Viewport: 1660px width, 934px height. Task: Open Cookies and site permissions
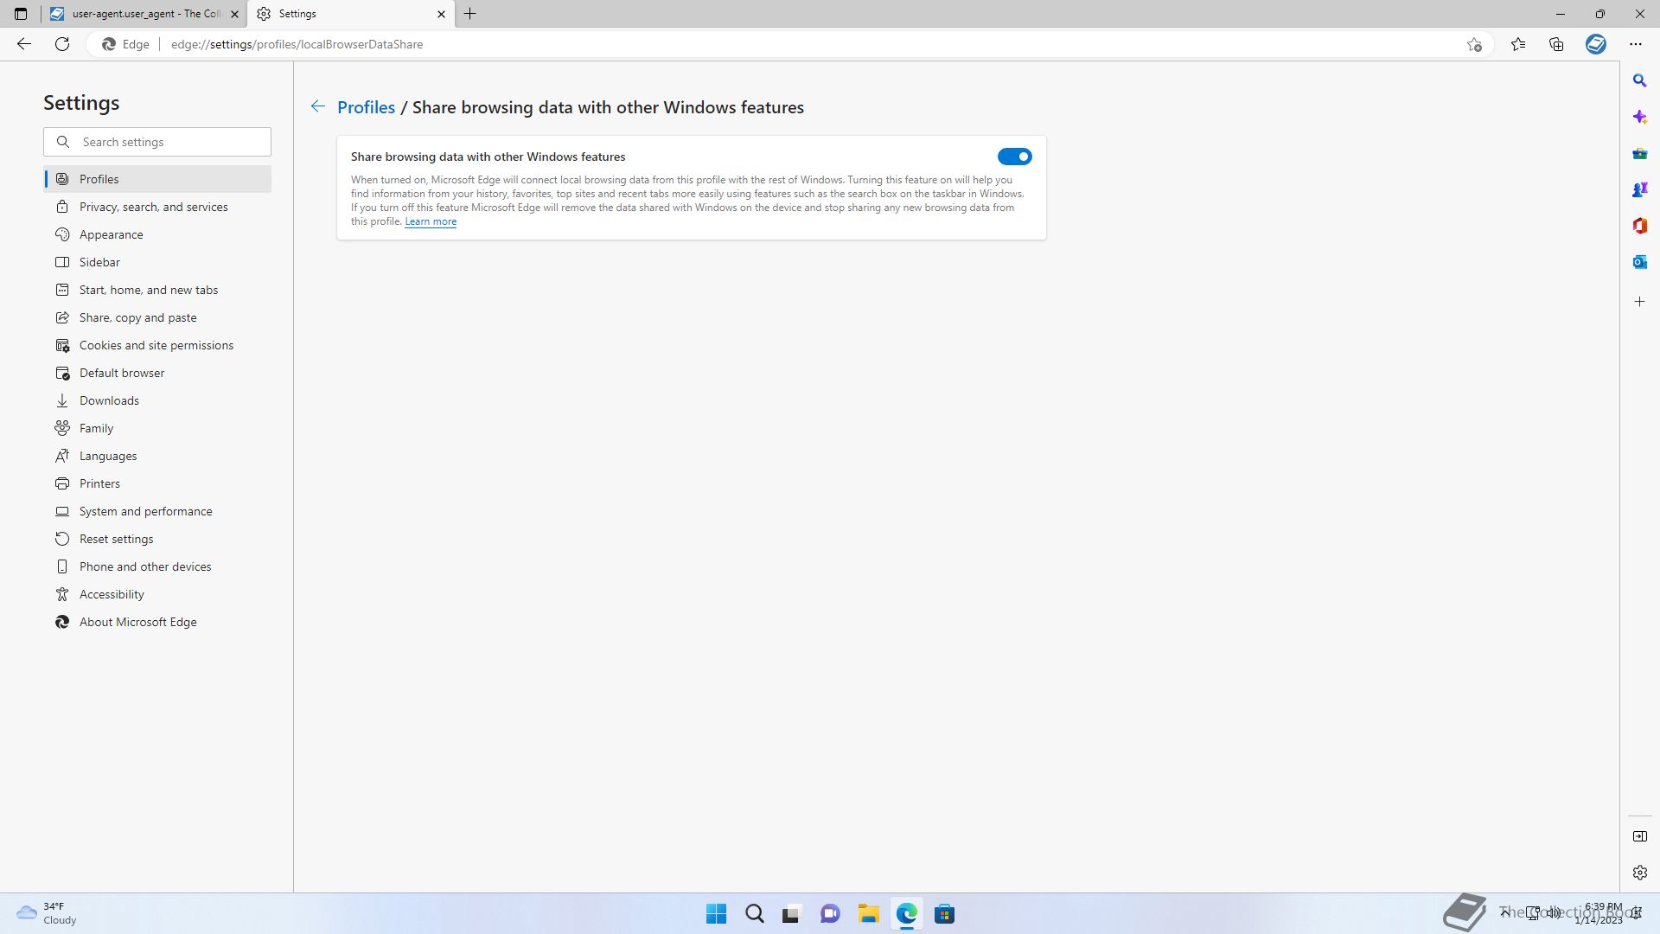[157, 345]
